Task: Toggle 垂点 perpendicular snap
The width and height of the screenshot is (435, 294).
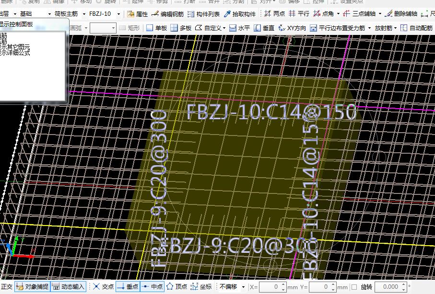Action: tap(128, 286)
